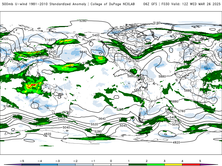Click the 'College of DuPage NEXLAB' header text
The width and height of the screenshot is (222, 166).
[113, 4]
